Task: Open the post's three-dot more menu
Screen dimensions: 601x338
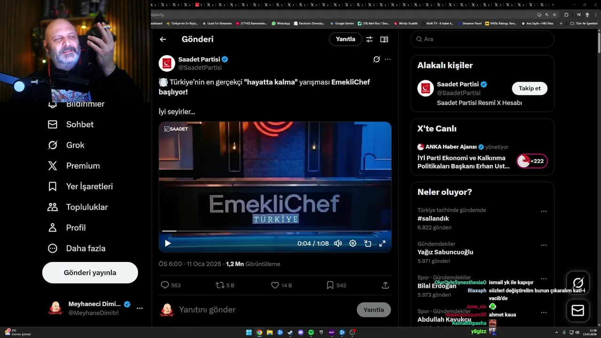Action: click(387, 59)
